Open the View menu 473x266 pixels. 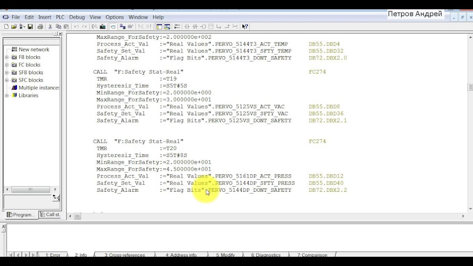95,17
